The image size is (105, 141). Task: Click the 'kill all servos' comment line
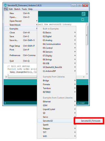[19, 66]
